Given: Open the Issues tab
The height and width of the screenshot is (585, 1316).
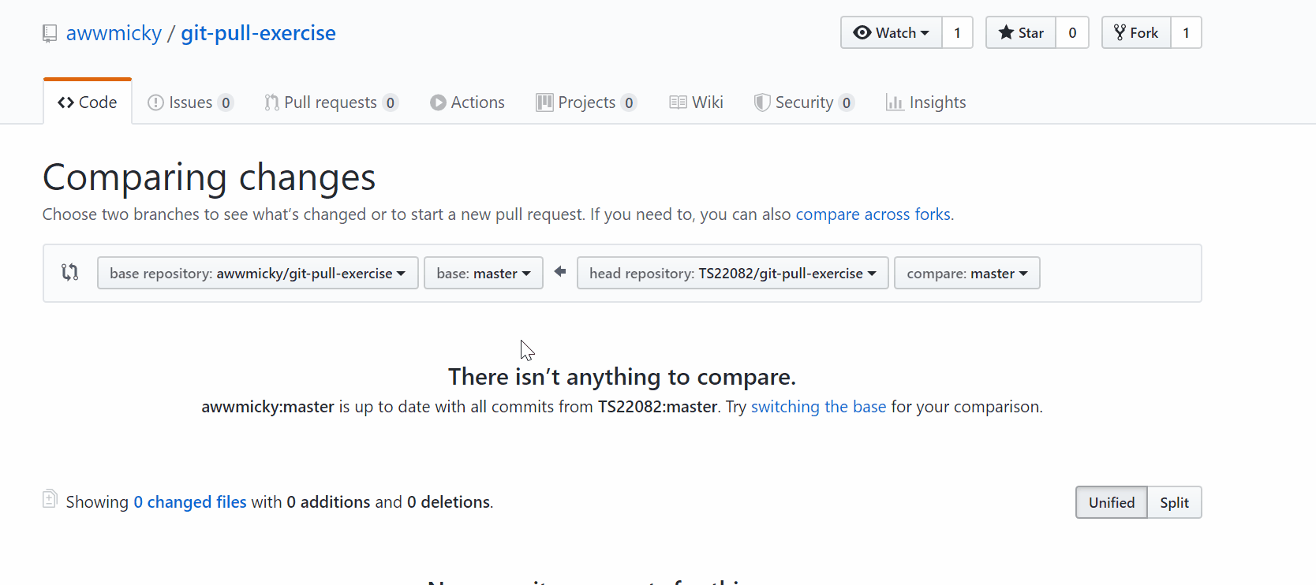Looking at the screenshot, I should point(190,102).
